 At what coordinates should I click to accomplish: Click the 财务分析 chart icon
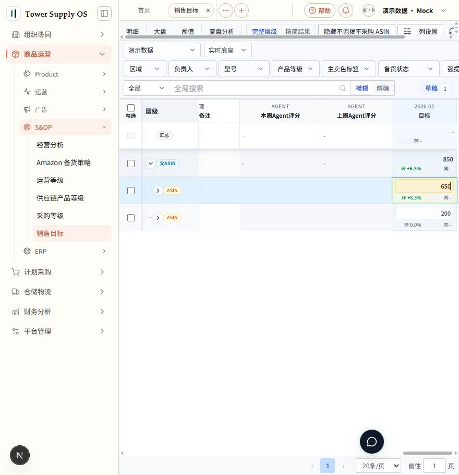(x=16, y=311)
